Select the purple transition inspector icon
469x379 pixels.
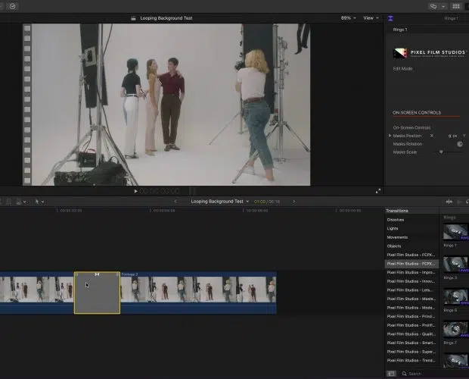point(390,19)
